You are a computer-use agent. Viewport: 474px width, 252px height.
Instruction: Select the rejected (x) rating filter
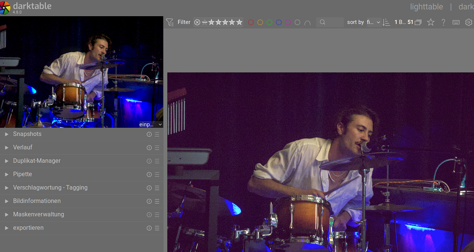[x=197, y=22]
